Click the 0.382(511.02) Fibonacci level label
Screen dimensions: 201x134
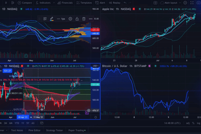click(16, 93)
